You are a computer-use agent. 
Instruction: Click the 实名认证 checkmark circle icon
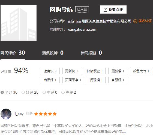pos(135,21)
